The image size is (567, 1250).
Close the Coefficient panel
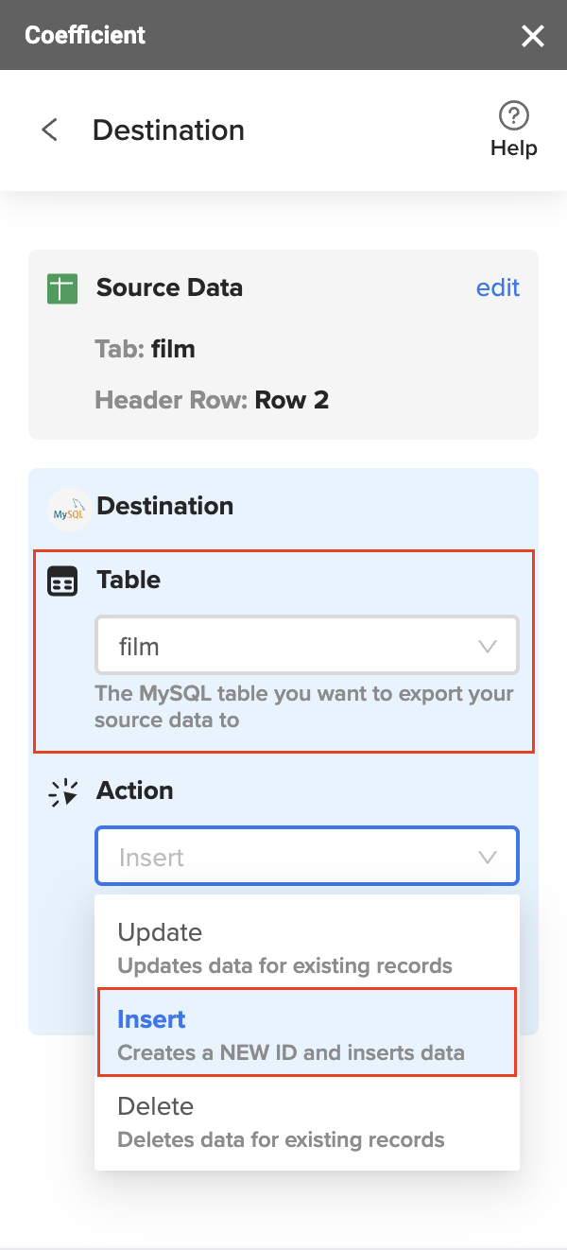point(532,36)
